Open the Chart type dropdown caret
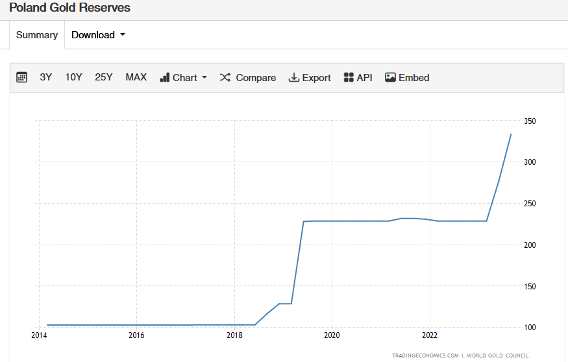 pos(204,77)
